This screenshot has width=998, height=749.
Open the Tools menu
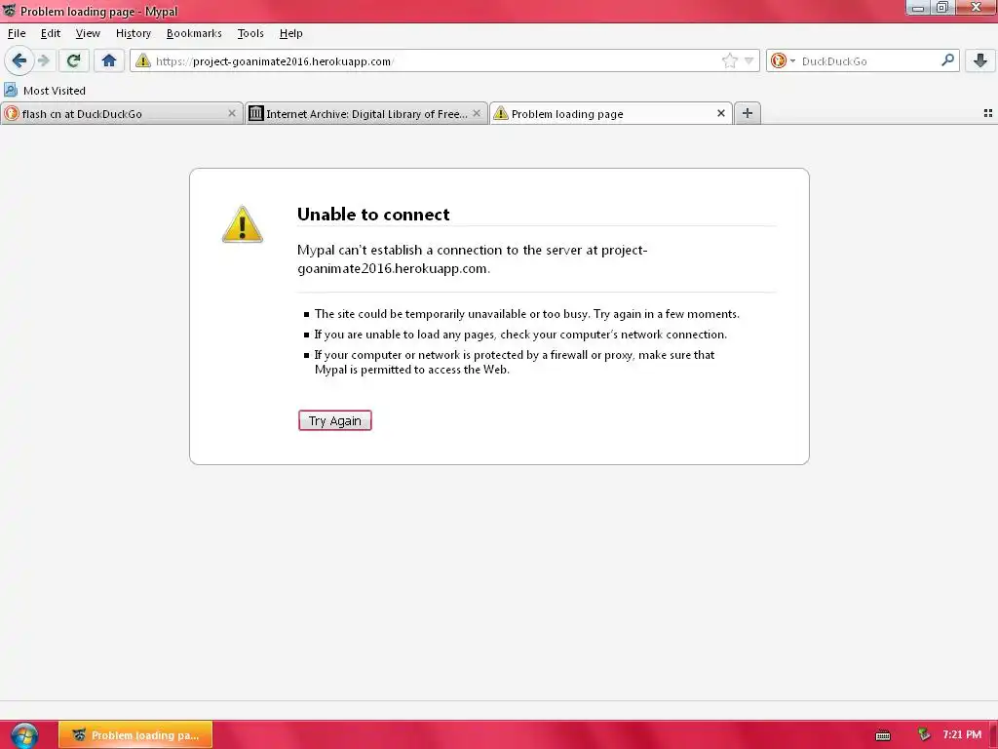(x=250, y=33)
